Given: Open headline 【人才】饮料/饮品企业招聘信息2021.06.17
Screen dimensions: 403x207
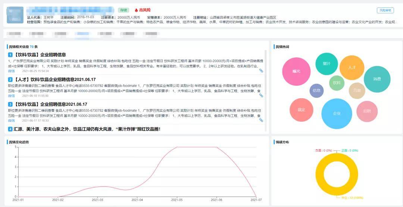Looking at the screenshot, I should tap(54, 80).
